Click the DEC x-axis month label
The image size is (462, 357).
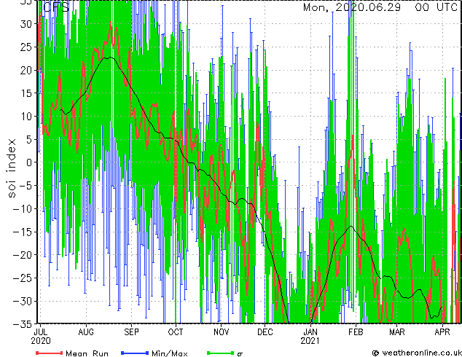pos(265,332)
